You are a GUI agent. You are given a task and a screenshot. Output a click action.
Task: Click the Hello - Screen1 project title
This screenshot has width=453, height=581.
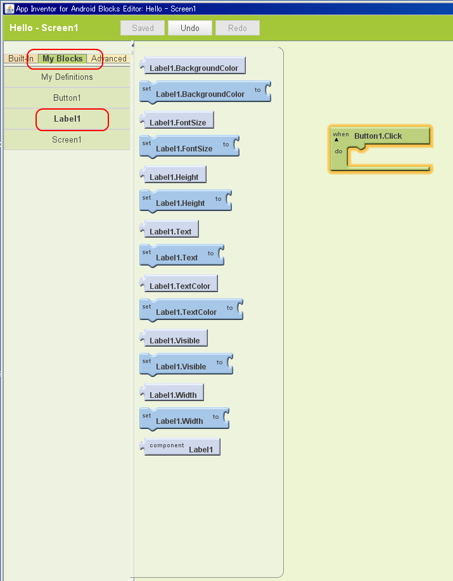(x=44, y=28)
